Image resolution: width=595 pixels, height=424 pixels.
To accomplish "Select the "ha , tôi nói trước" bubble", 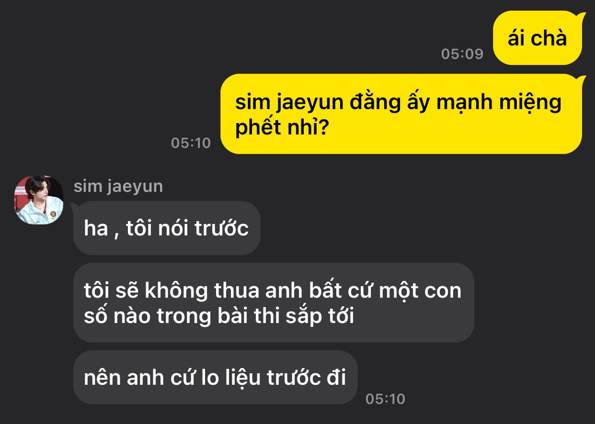I will coord(167,228).
